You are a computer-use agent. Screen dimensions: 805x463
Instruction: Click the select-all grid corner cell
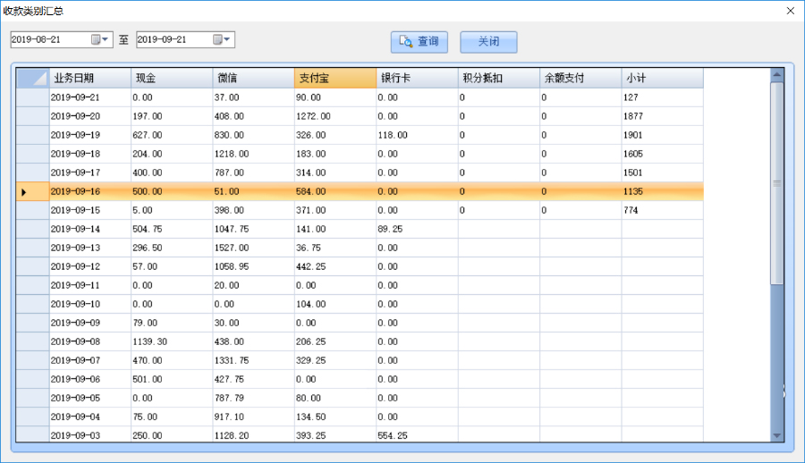coord(33,78)
